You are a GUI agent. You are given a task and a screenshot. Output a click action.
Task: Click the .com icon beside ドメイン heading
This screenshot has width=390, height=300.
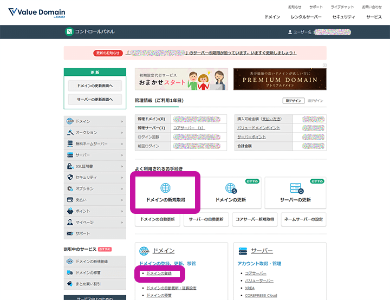coord(145,251)
